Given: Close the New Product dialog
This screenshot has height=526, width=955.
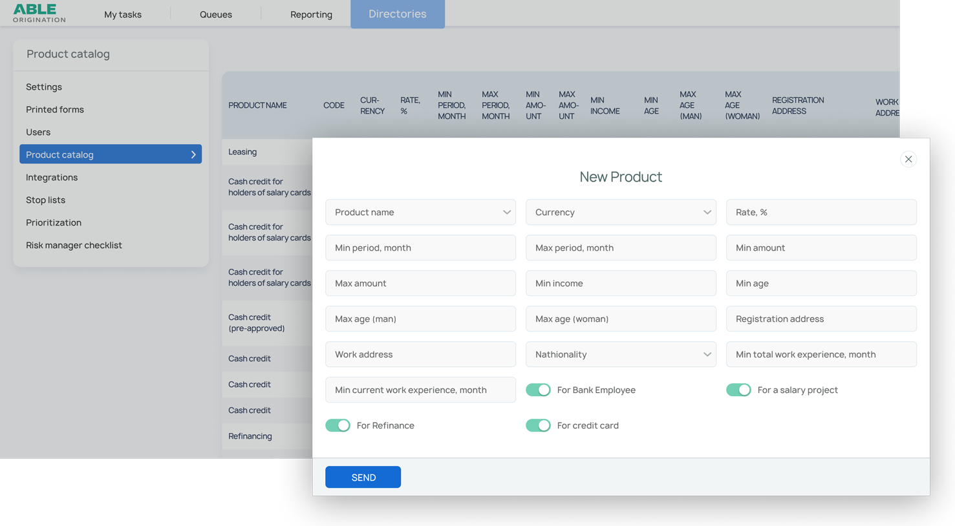Looking at the screenshot, I should [x=908, y=159].
